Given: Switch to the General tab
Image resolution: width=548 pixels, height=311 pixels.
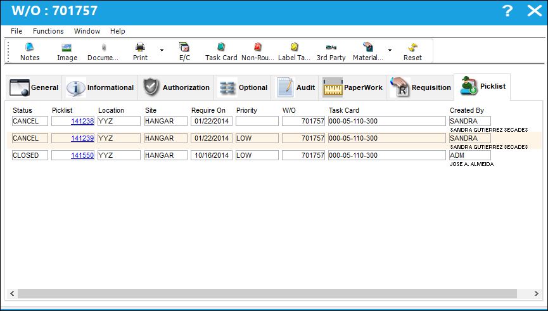Looking at the screenshot, I should [x=34, y=87].
